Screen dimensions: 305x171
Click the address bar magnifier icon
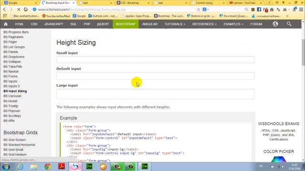click(246, 9)
